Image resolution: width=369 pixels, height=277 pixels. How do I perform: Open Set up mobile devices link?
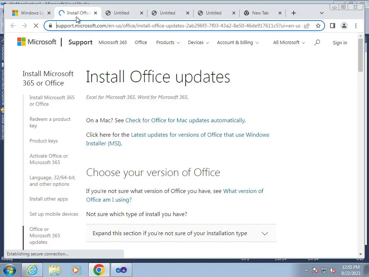pos(54,214)
